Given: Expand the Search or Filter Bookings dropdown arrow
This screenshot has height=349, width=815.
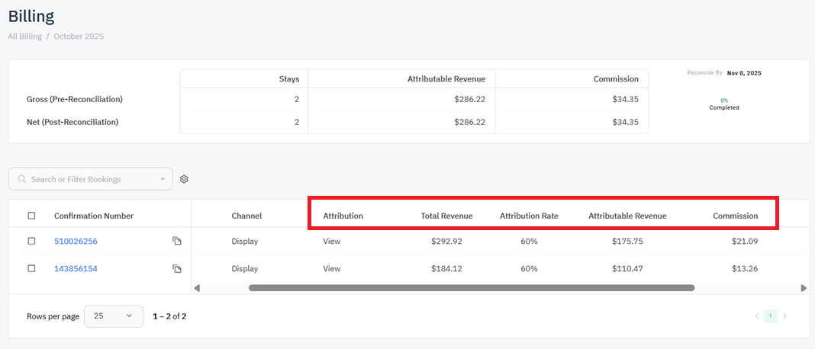Looking at the screenshot, I should pos(163,180).
